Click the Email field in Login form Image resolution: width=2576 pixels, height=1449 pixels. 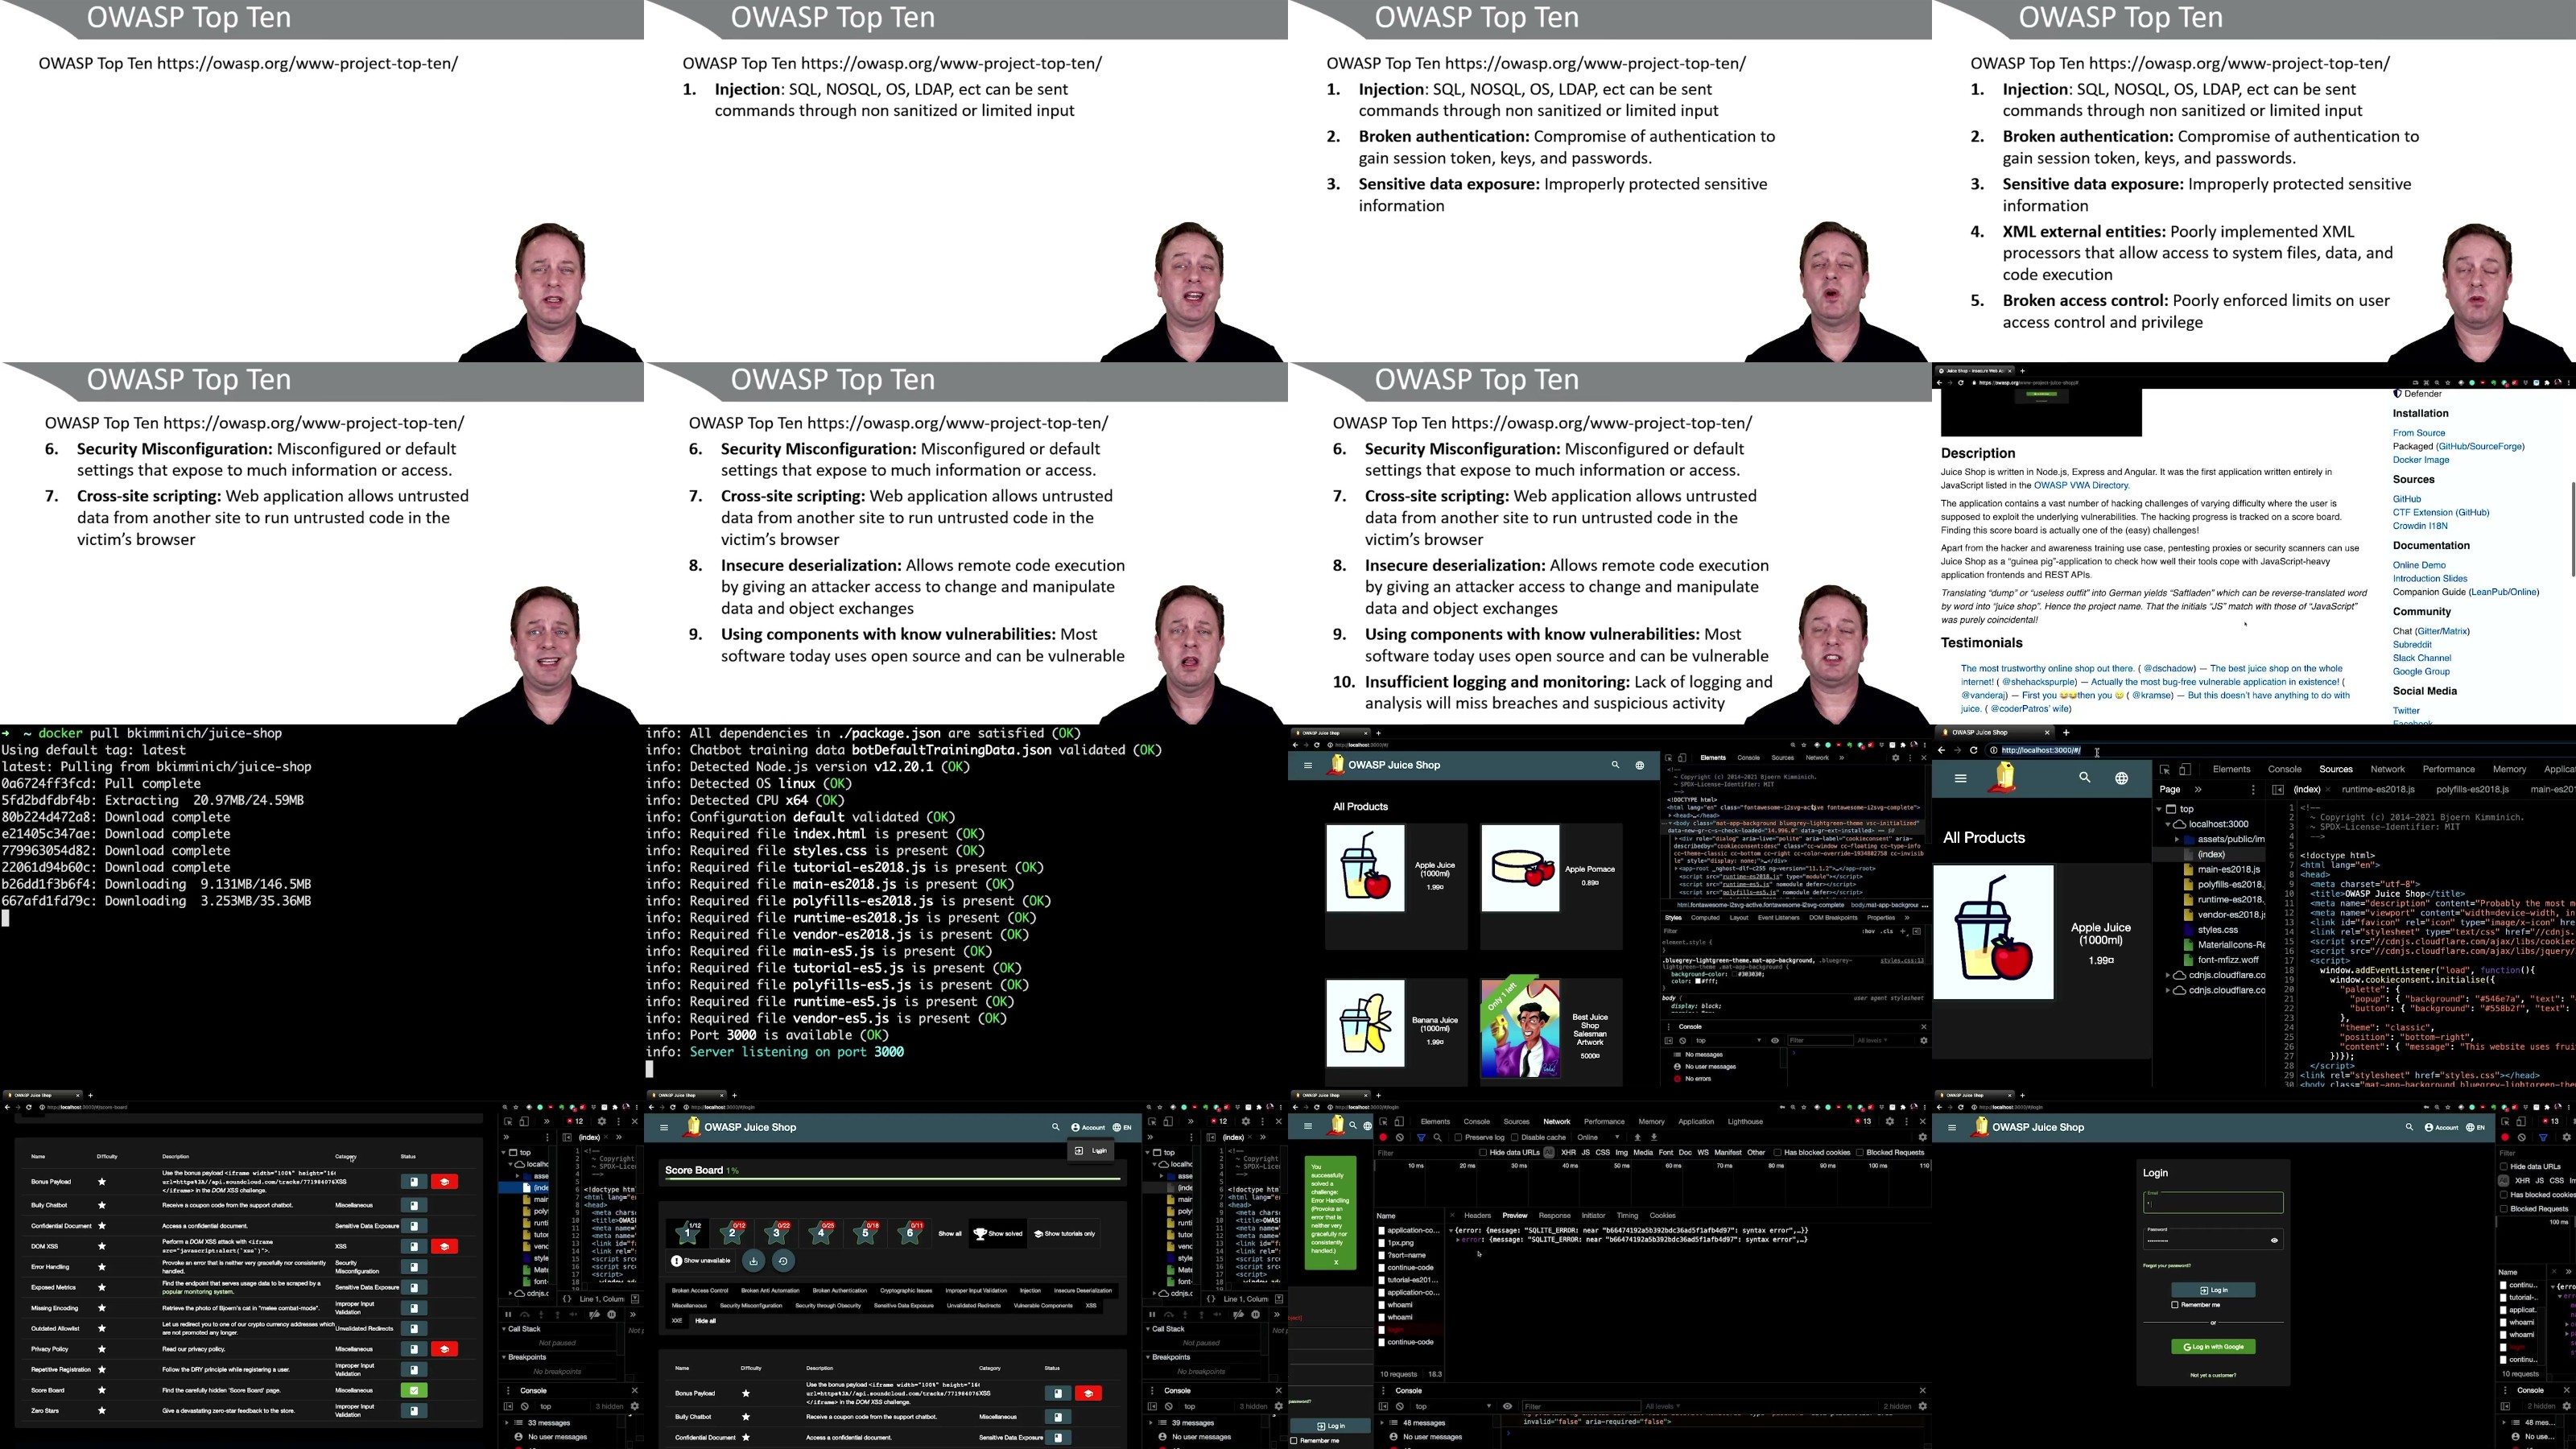2212,1203
